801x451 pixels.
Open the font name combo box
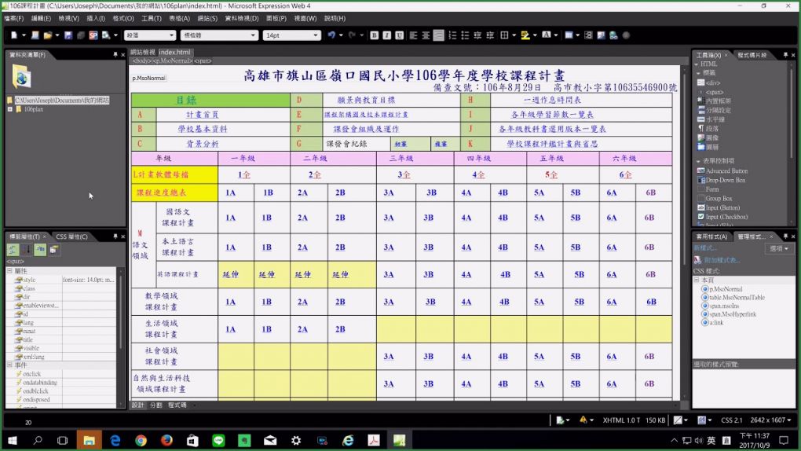(x=219, y=35)
